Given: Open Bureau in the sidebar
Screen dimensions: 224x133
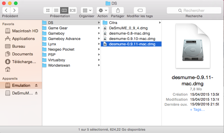Looking at the screenshot, I should click(21, 46).
